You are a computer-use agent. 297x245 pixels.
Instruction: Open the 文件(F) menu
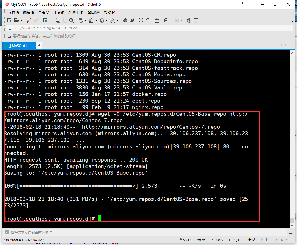[13, 12]
